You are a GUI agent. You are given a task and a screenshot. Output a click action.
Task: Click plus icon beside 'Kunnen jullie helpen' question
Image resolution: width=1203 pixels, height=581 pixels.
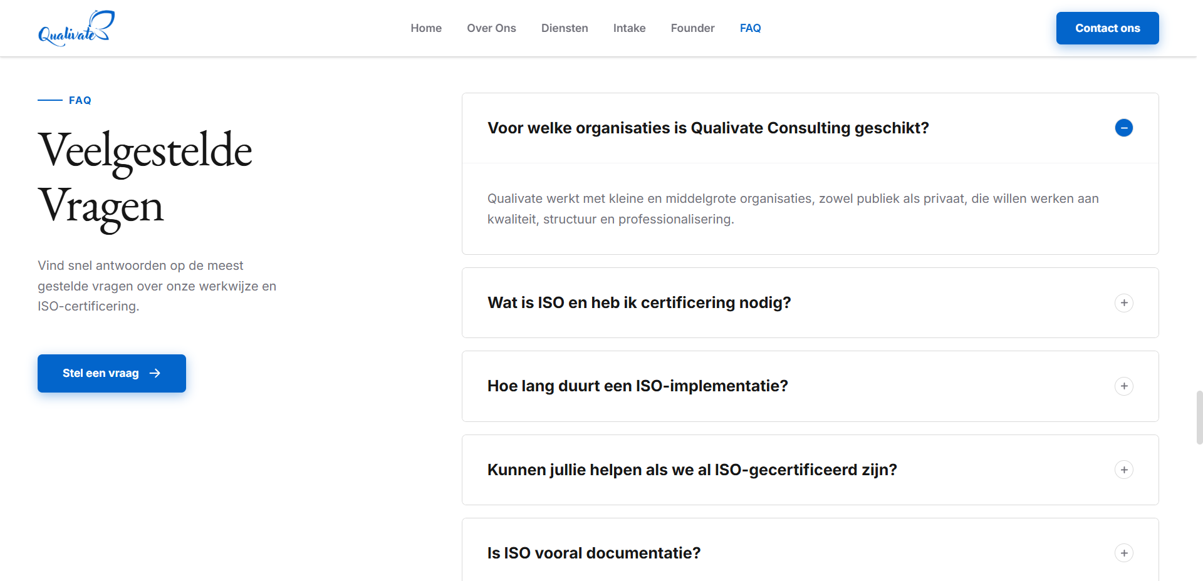[x=1123, y=470]
